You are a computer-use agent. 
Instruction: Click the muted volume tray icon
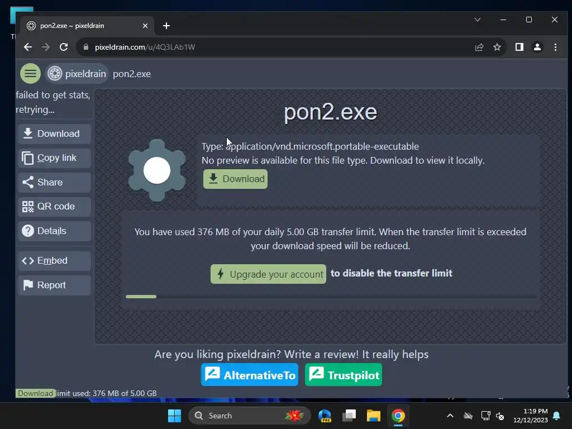(500, 416)
